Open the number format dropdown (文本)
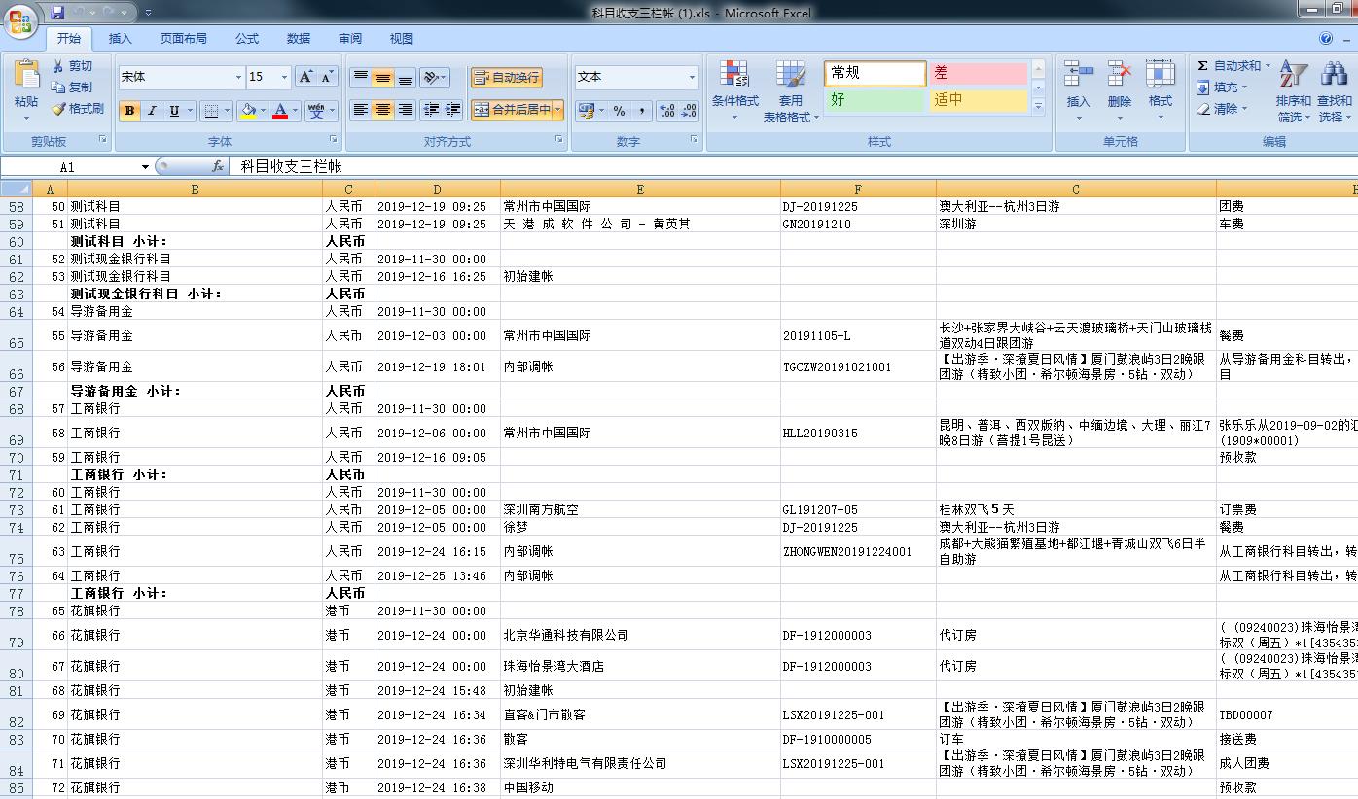The height and width of the screenshot is (799, 1358). click(692, 78)
